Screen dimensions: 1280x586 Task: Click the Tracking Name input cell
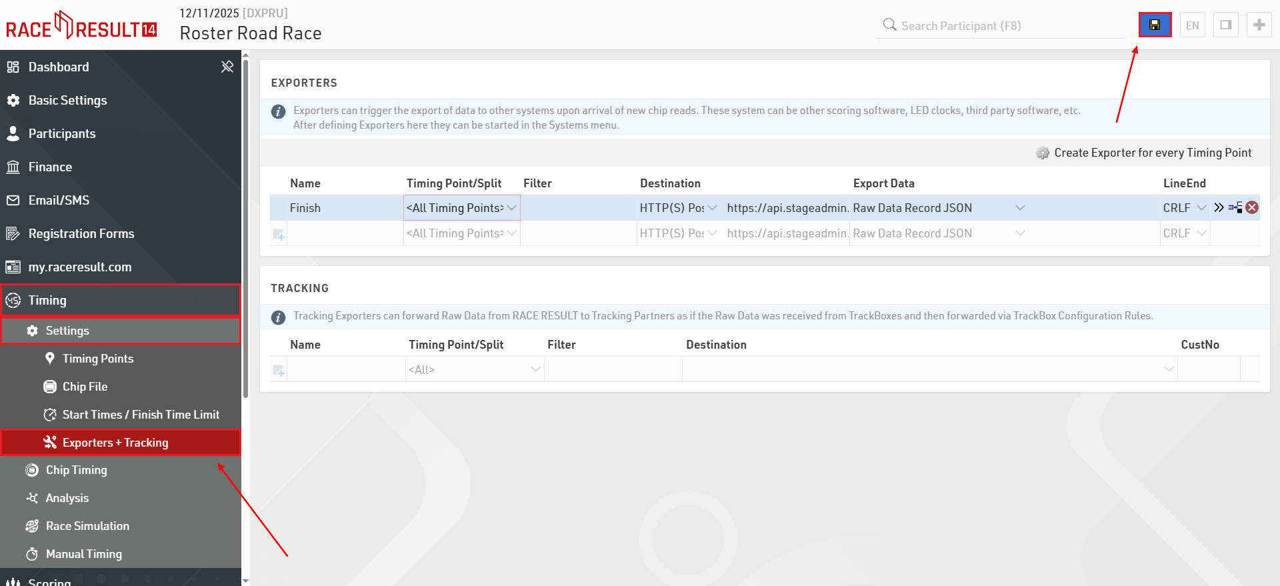(346, 369)
